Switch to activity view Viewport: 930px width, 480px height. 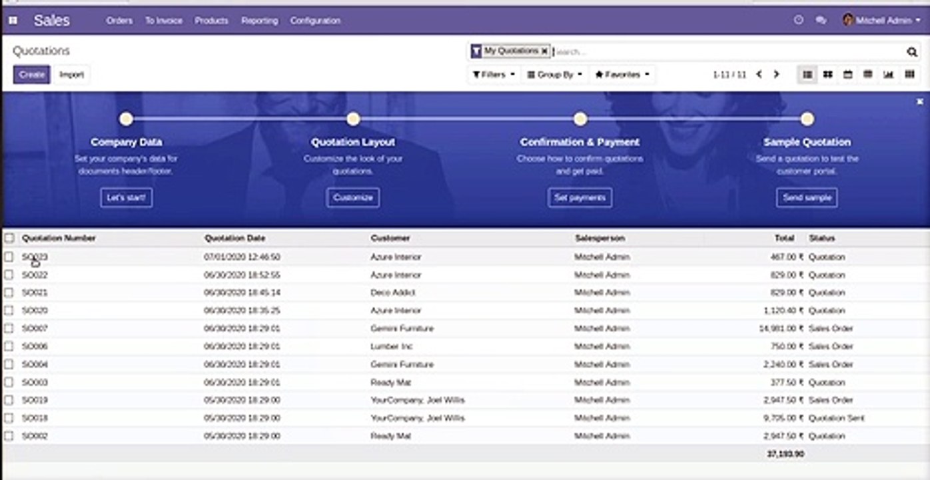[909, 75]
